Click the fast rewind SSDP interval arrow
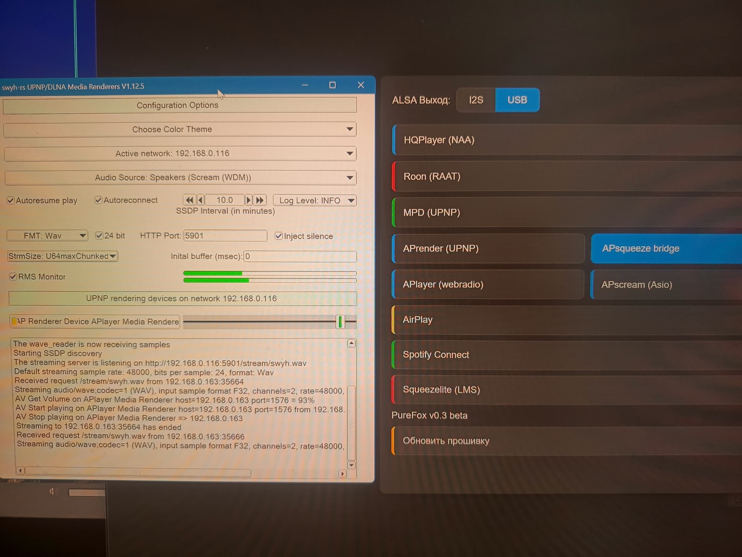The image size is (742, 557). coord(189,200)
